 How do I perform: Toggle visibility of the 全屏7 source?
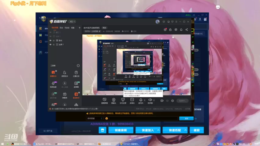point(50,44)
